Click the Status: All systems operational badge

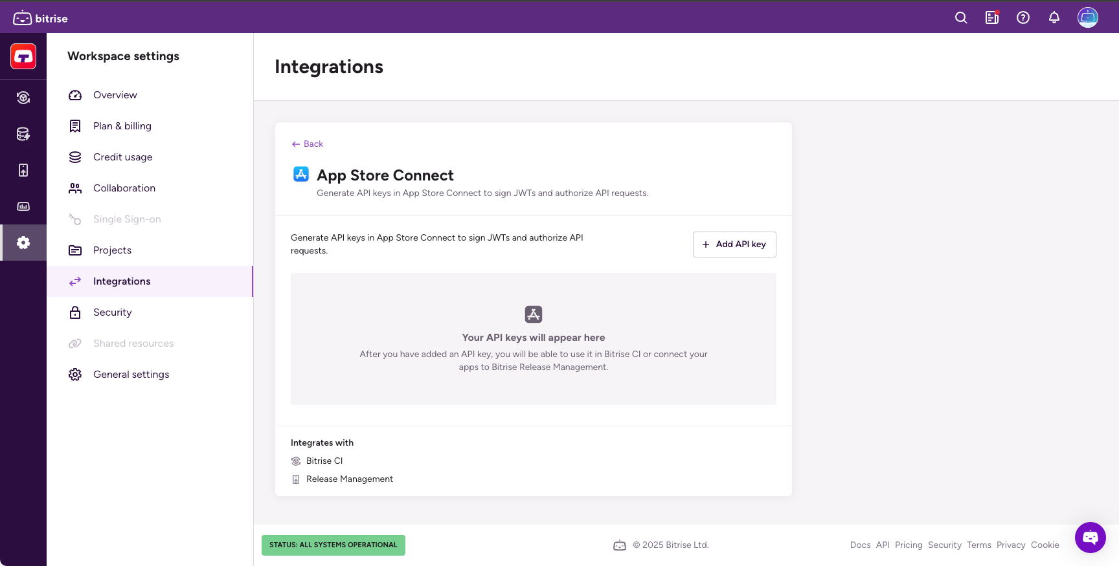click(x=333, y=545)
